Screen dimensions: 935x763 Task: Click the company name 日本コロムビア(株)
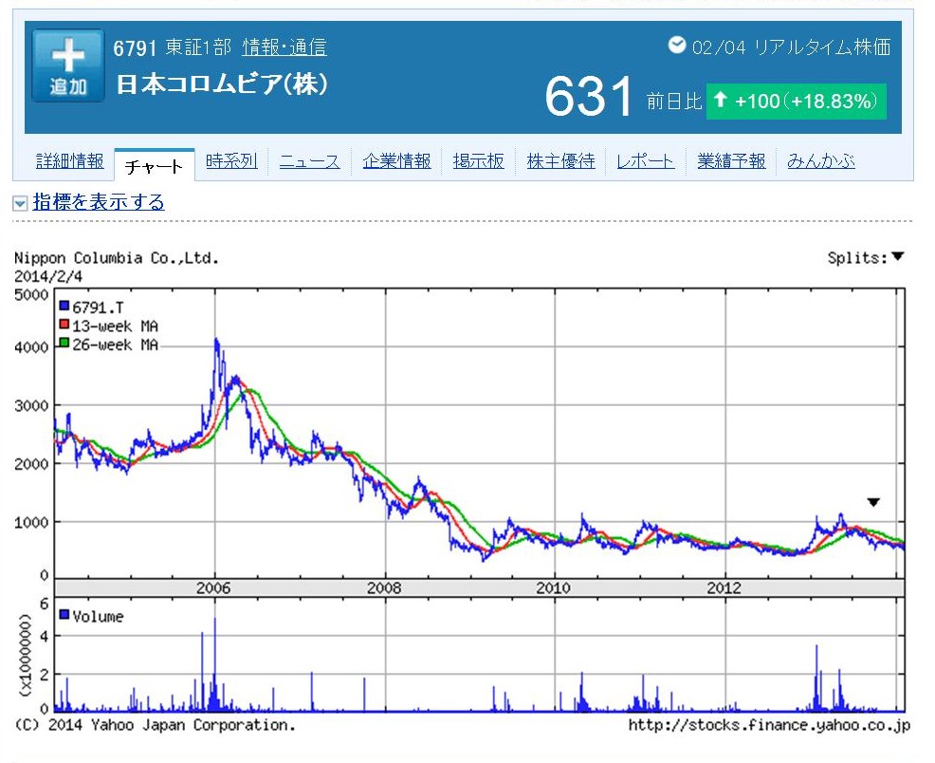point(222,84)
